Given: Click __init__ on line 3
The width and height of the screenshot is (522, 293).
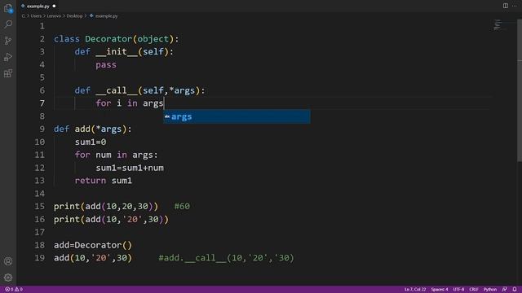Looking at the screenshot, I should 117,52.
